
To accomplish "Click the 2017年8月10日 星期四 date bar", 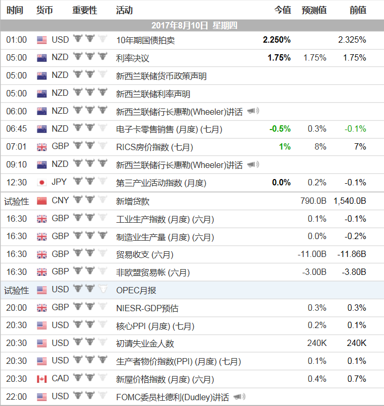I will pyautogui.click(x=192, y=25).
